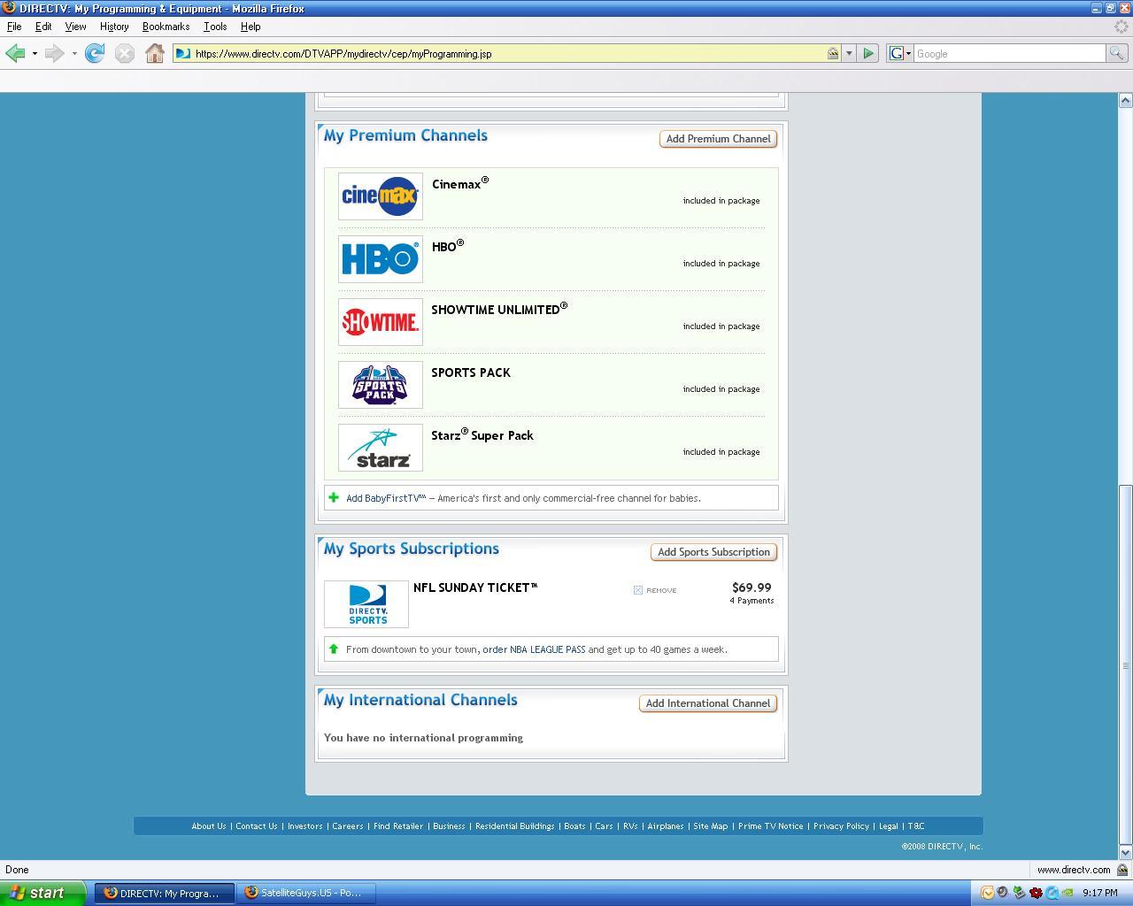
Task: Click the $69.99 price text
Action: click(x=751, y=587)
